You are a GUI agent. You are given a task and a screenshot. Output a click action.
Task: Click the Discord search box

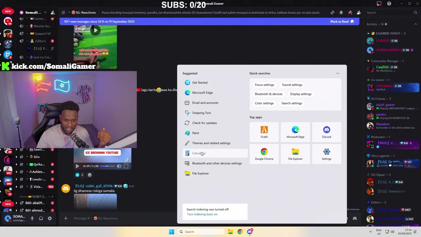392,13
